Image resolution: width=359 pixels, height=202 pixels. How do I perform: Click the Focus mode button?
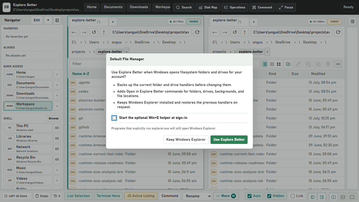point(286,7)
